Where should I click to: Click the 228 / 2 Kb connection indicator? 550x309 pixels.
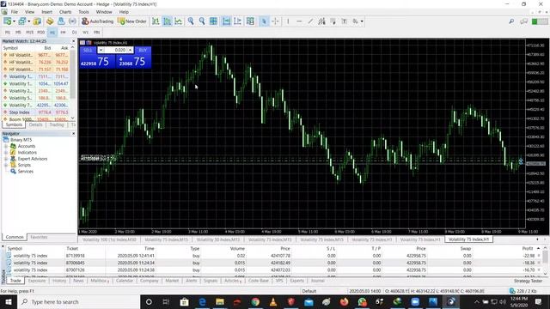coord(523,291)
